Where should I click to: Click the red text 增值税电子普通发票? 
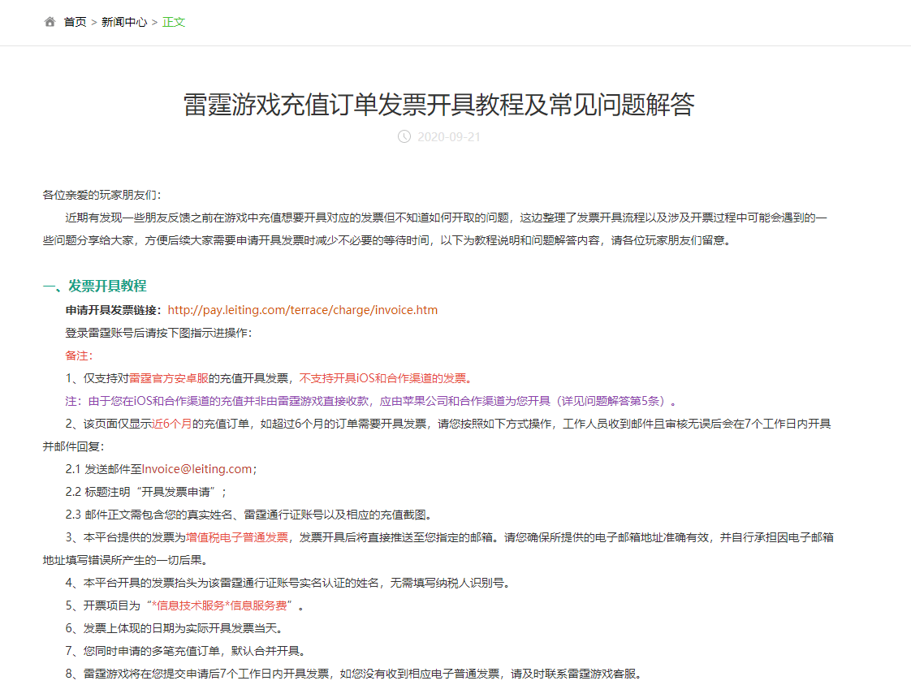tap(237, 537)
